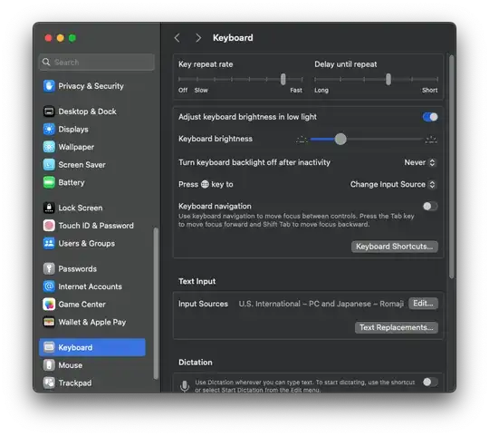
Task: Click the main pane vertical scrollbar
Action: (451, 167)
